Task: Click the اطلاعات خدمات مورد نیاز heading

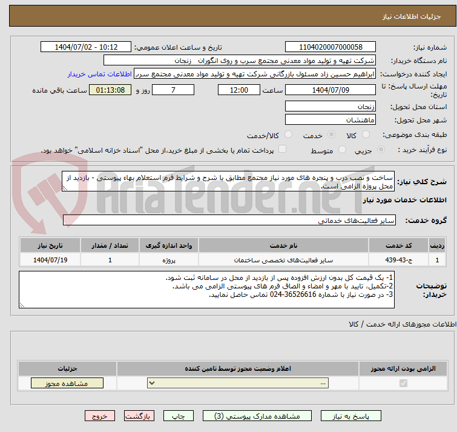Action: coord(404,200)
